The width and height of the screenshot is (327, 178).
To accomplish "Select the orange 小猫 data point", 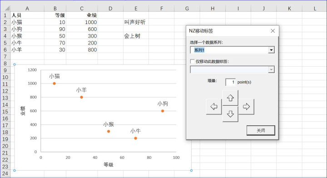I will 54,84.
